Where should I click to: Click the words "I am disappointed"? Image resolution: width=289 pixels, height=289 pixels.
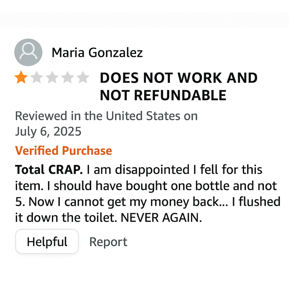138,170
